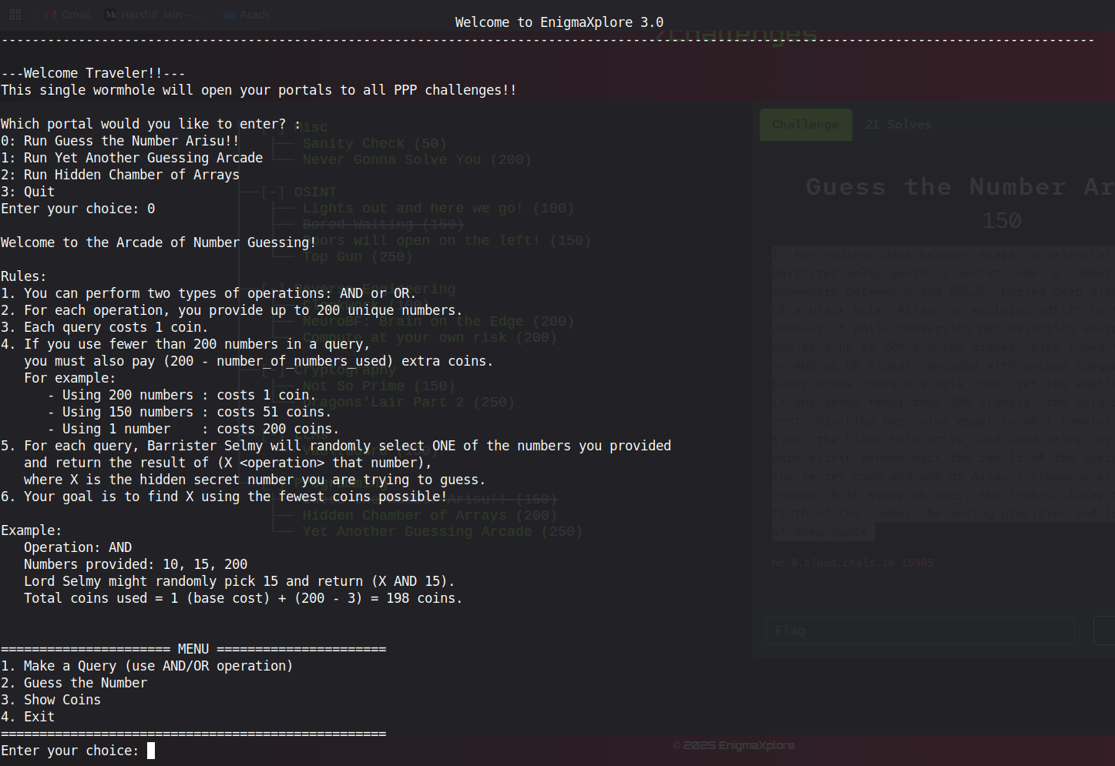Collapse the Misc category tree
This screenshot has width=1115, height=766.
(273, 128)
